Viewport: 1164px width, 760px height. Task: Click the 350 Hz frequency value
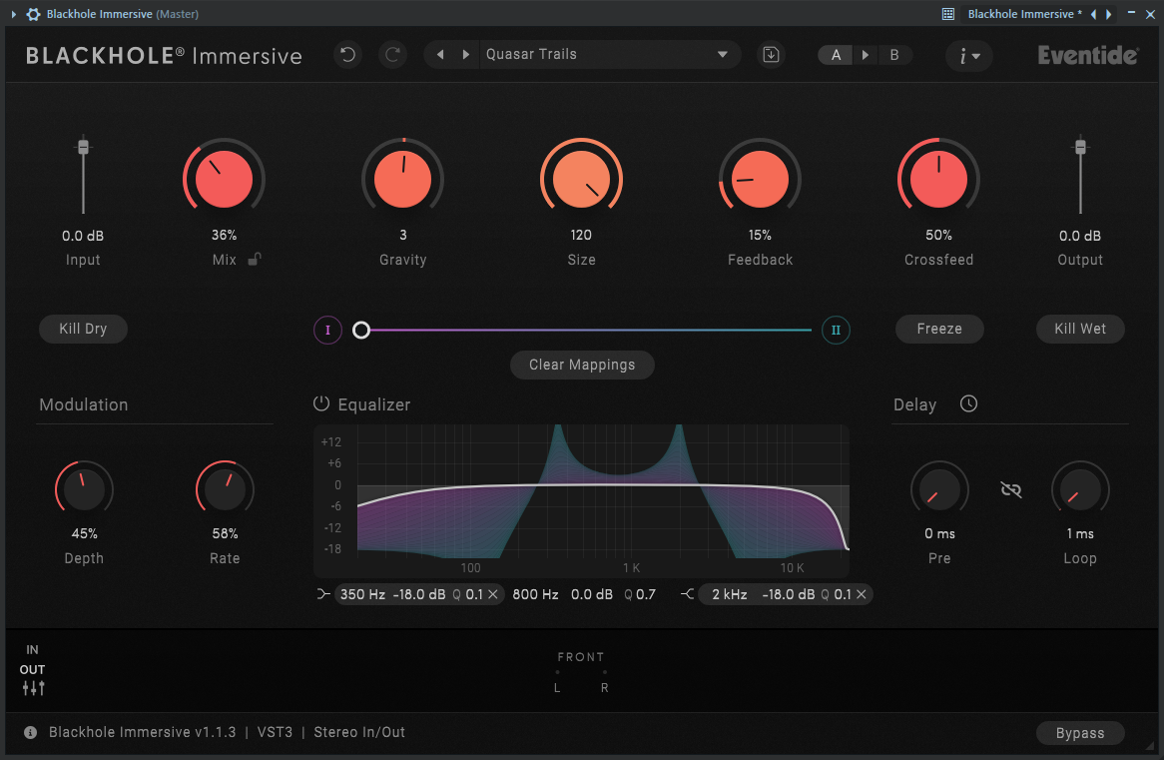click(362, 594)
